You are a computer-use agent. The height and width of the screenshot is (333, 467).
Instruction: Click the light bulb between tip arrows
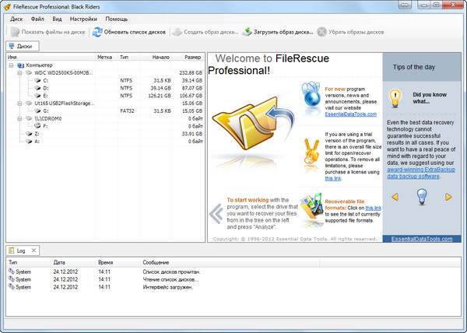coord(421,197)
